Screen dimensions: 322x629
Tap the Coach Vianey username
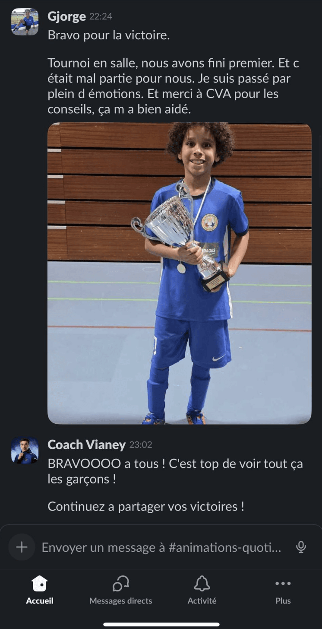click(x=86, y=445)
